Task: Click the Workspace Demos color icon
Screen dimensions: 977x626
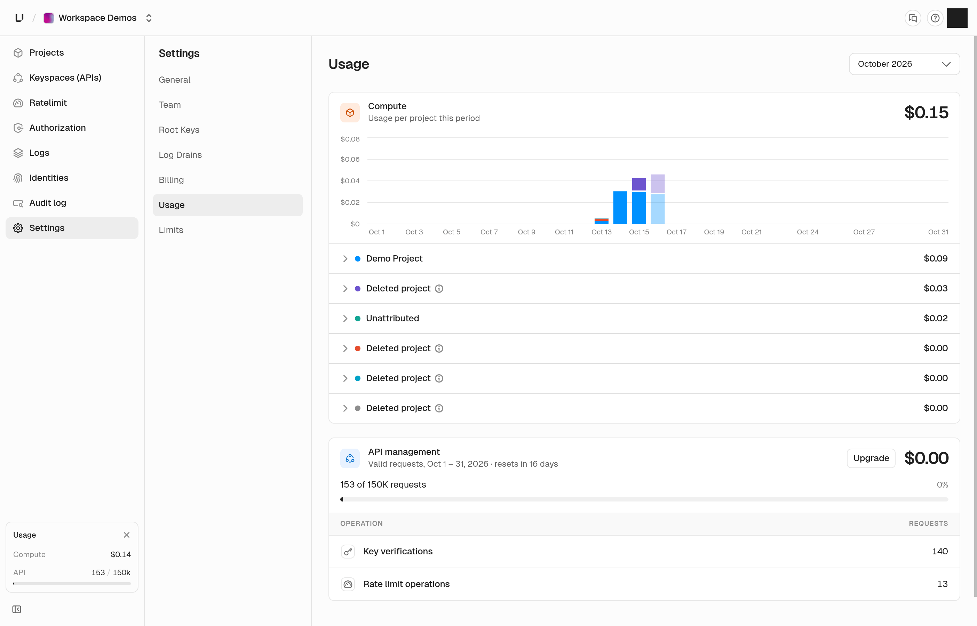Action: pos(48,18)
